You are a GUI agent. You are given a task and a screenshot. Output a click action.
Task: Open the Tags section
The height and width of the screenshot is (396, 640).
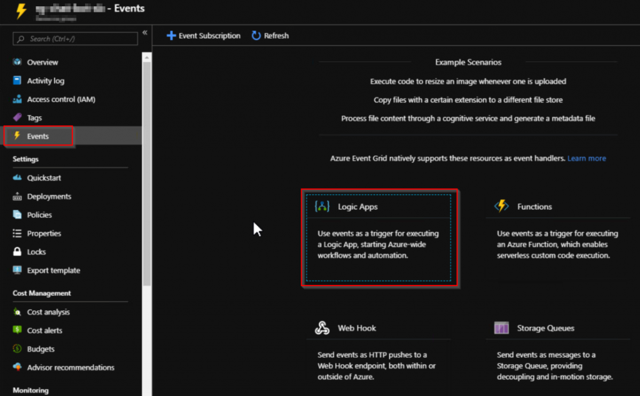[x=34, y=118]
